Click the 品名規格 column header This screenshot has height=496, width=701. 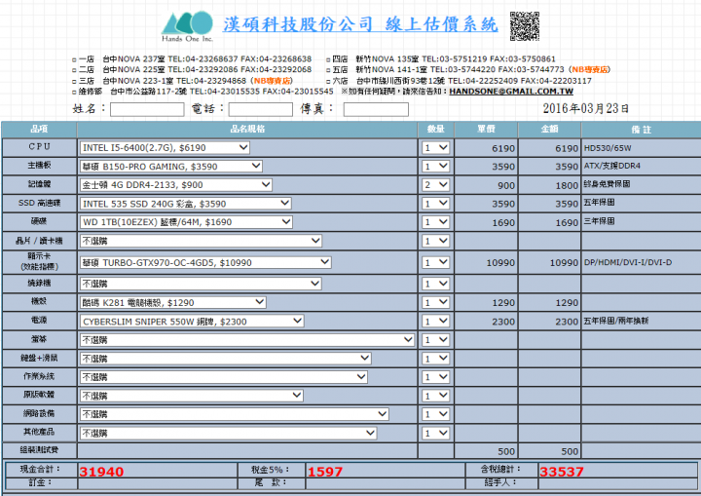coord(247,130)
